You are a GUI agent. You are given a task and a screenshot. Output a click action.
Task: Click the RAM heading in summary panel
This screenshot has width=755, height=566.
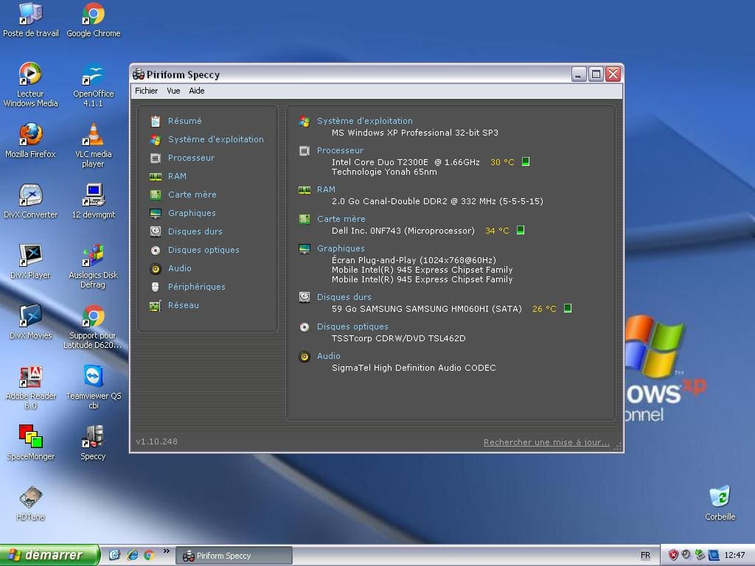pos(326,189)
